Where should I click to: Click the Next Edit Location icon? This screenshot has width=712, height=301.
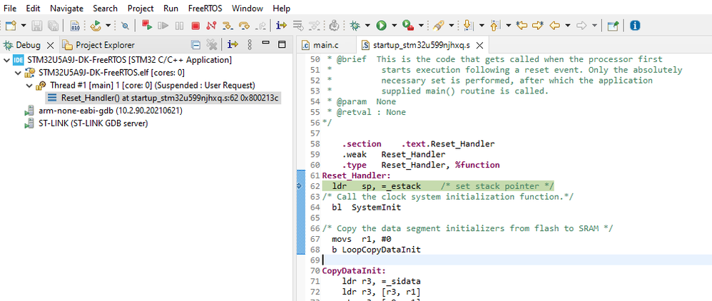click(538, 26)
